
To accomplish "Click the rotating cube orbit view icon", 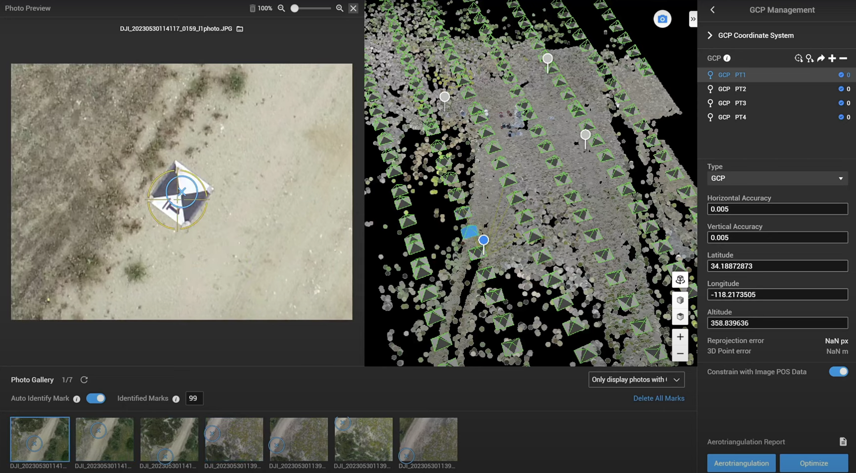I will pos(680,280).
